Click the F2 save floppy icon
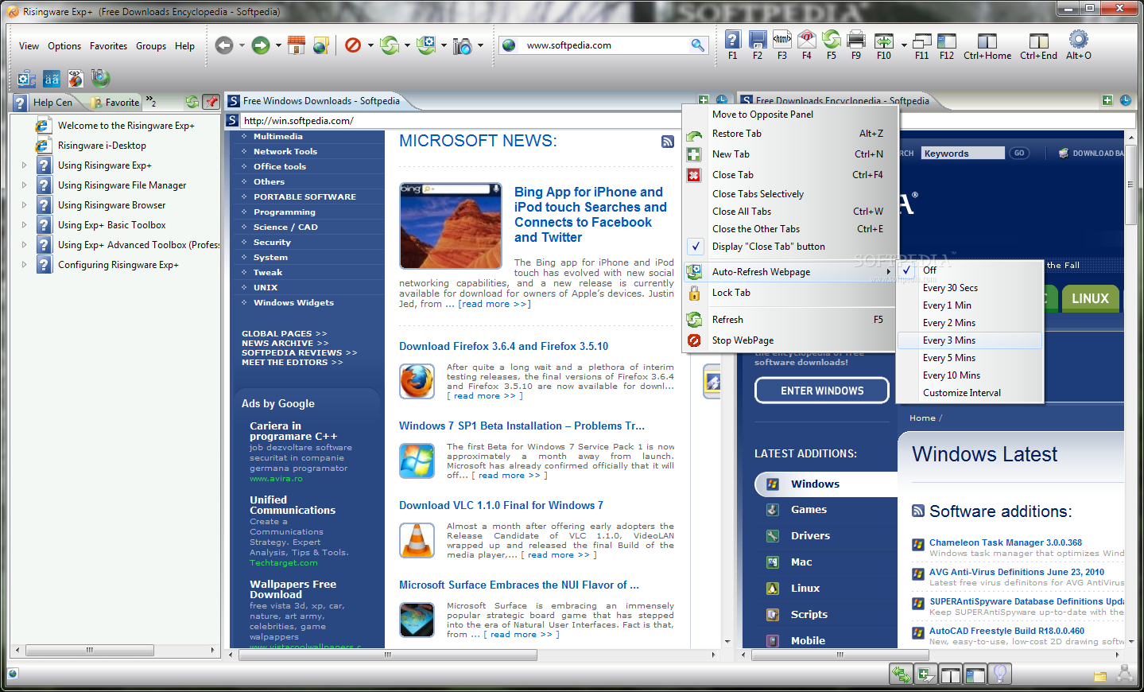The height and width of the screenshot is (692, 1144). tap(758, 39)
